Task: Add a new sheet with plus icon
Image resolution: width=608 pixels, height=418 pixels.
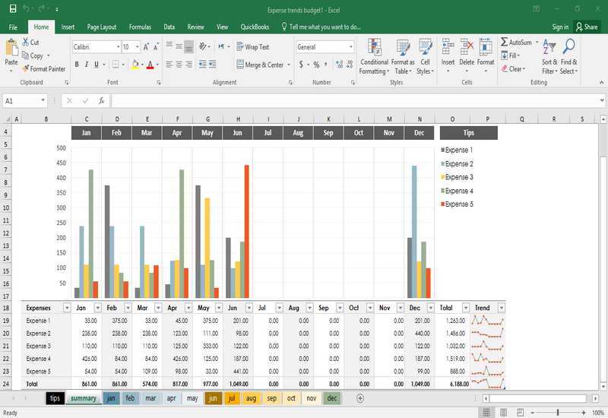Action: point(360,398)
